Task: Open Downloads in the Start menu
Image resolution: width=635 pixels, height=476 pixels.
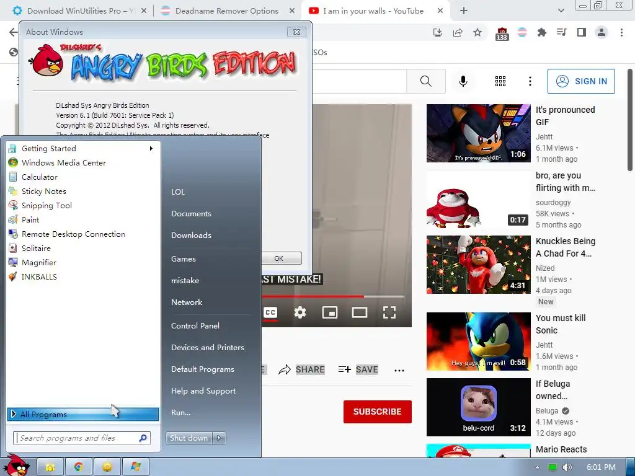Action: [x=191, y=235]
